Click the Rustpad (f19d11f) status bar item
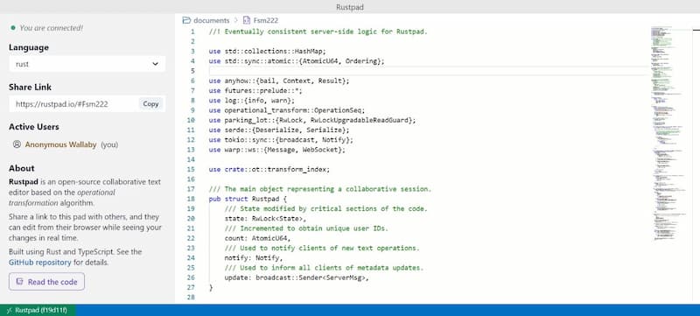This screenshot has width=700, height=316. point(38,310)
